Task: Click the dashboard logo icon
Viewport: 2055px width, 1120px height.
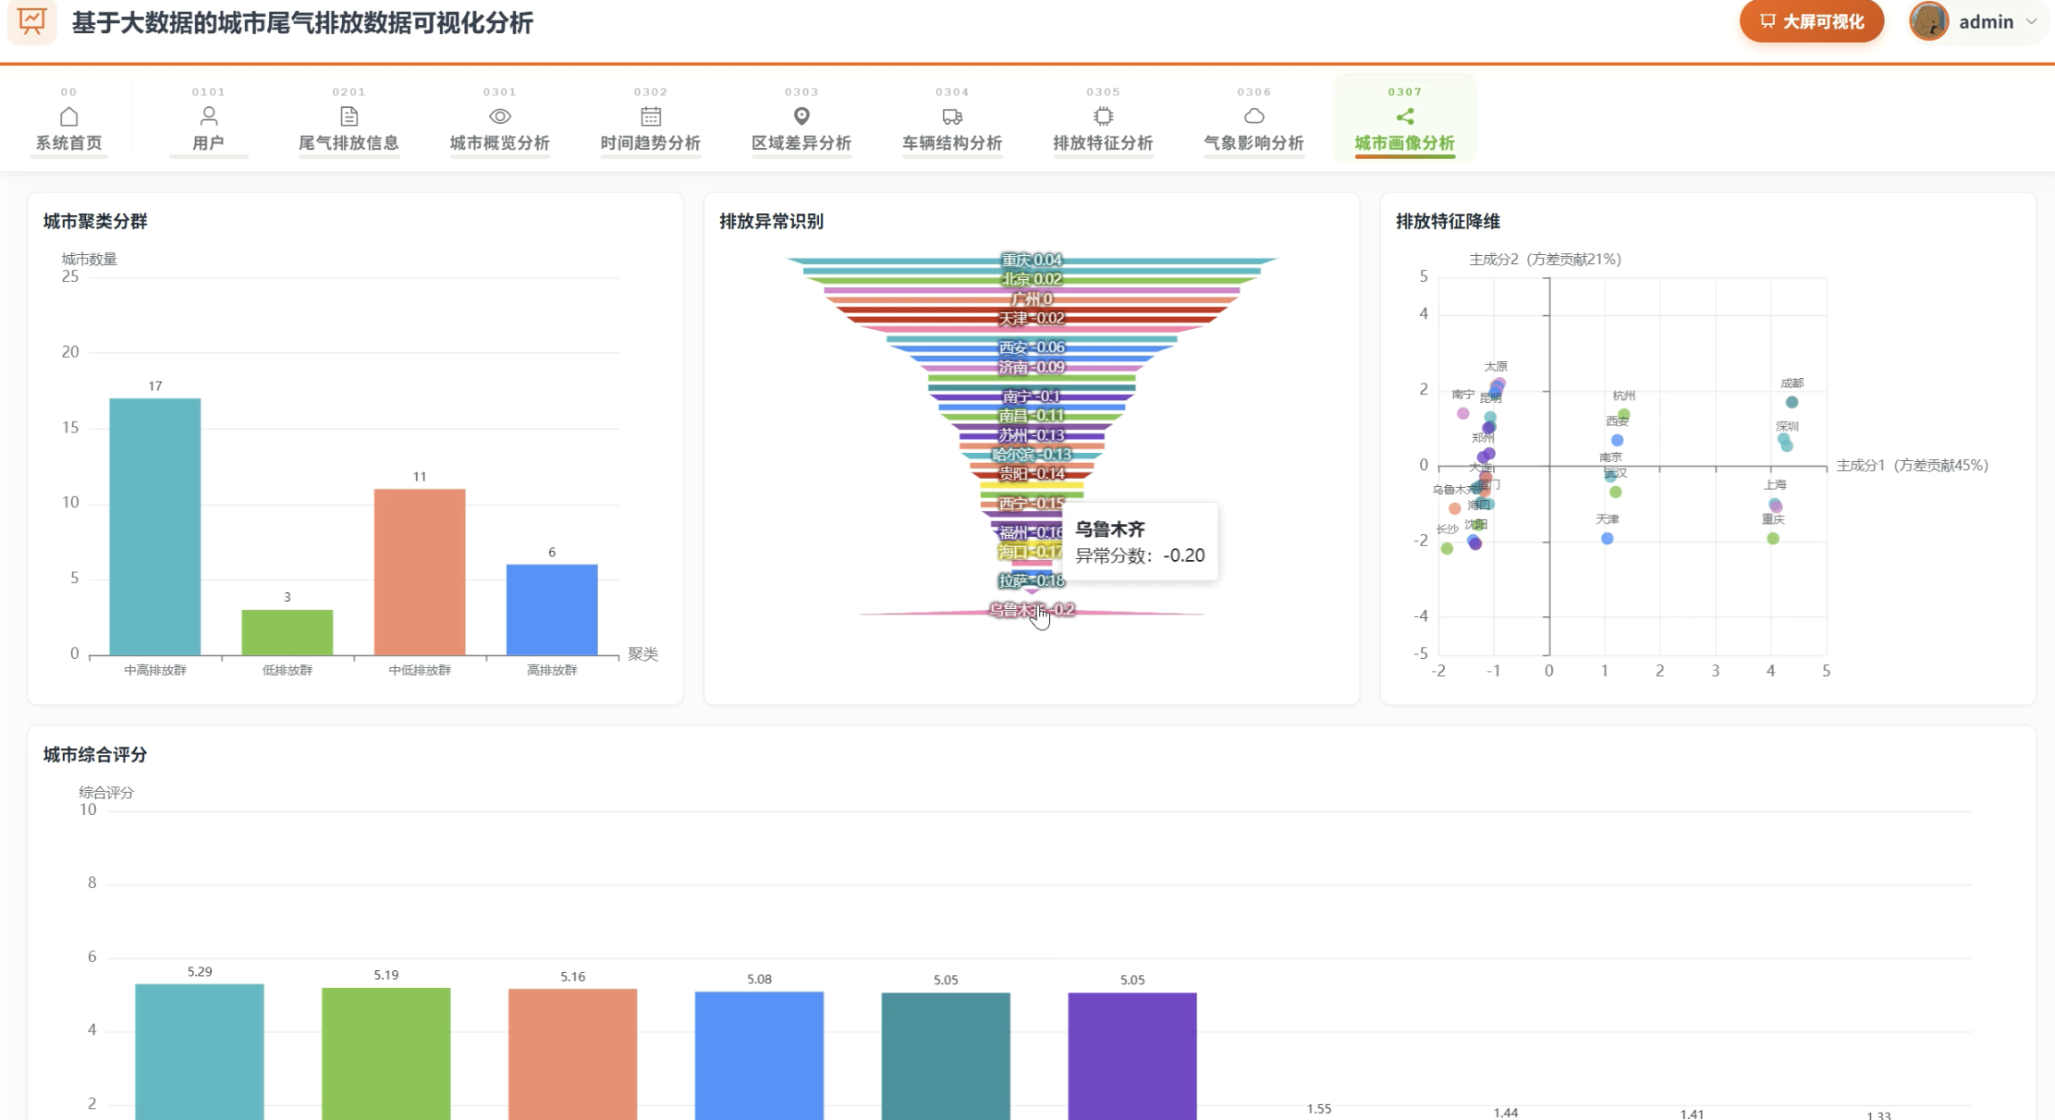Action: tap(32, 20)
